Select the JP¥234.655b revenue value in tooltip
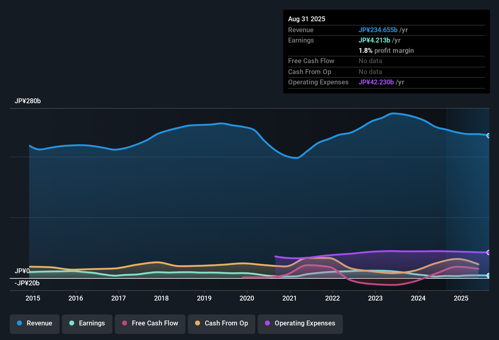Viewport: 499px width, 340px height. [378, 30]
